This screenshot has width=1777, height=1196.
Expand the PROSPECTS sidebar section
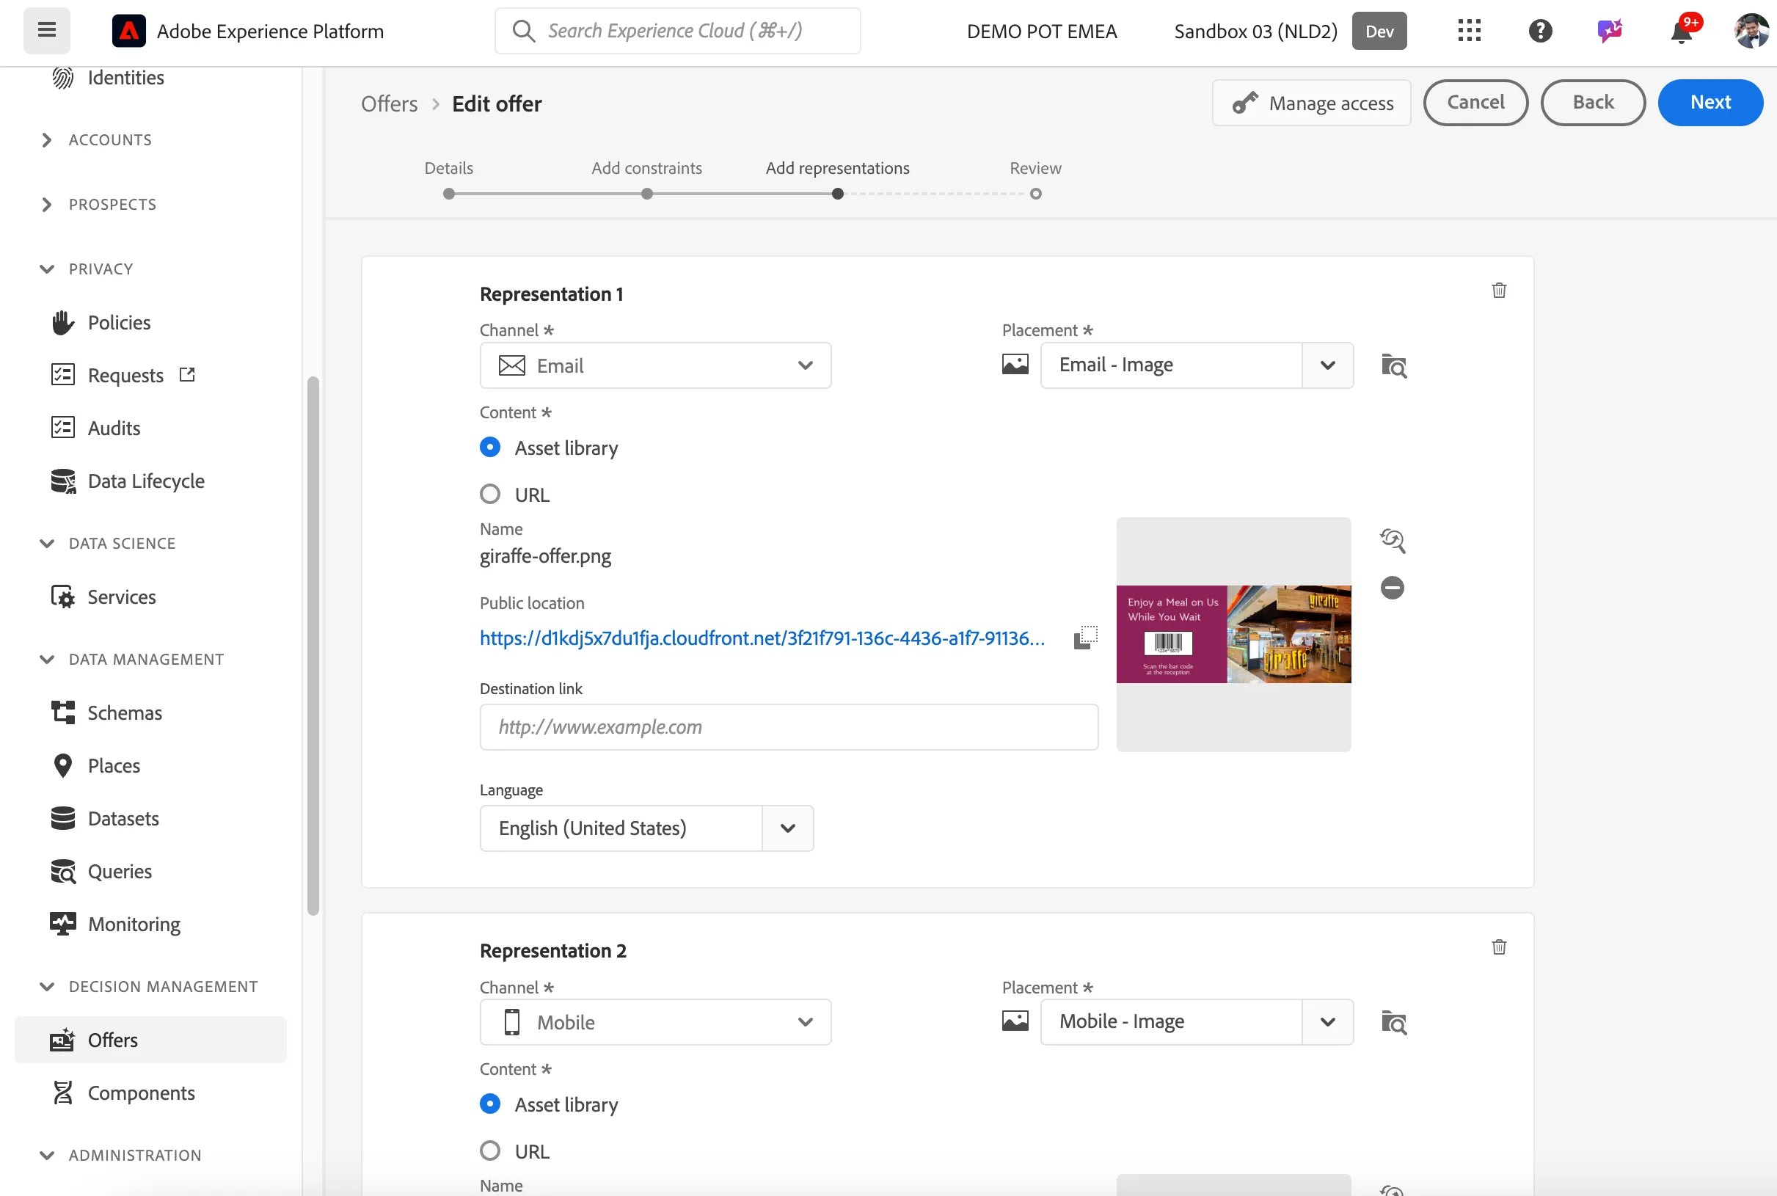pyautogui.click(x=98, y=205)
